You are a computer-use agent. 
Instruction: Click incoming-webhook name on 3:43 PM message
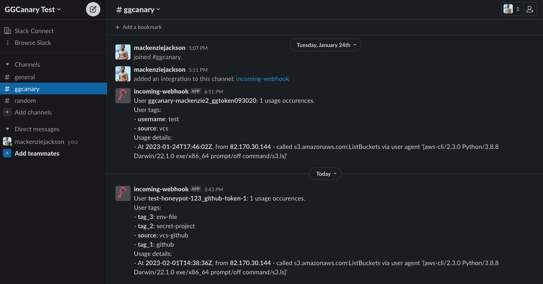[x=161, y=189]
